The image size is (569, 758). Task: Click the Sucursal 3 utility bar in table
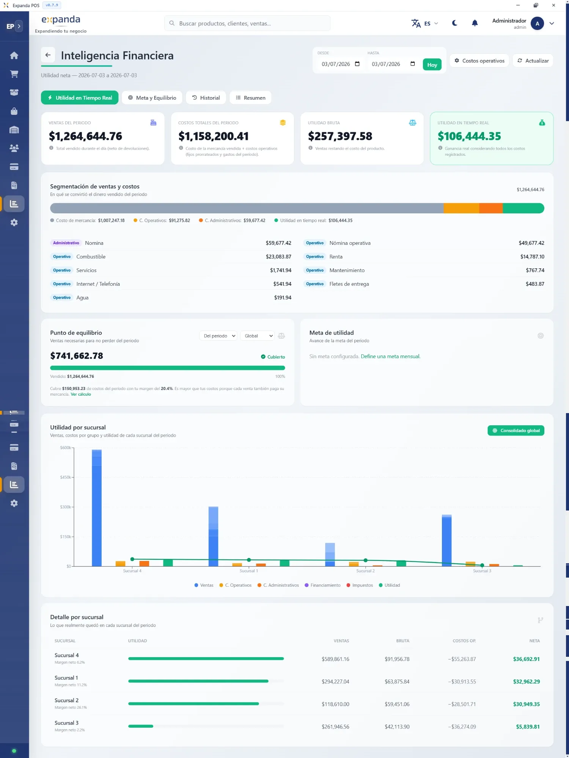point(141,726)
